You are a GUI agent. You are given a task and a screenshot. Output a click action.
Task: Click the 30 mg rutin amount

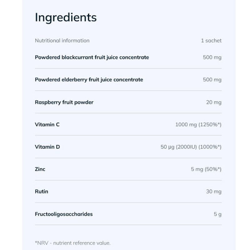click(x=213, y=192)
